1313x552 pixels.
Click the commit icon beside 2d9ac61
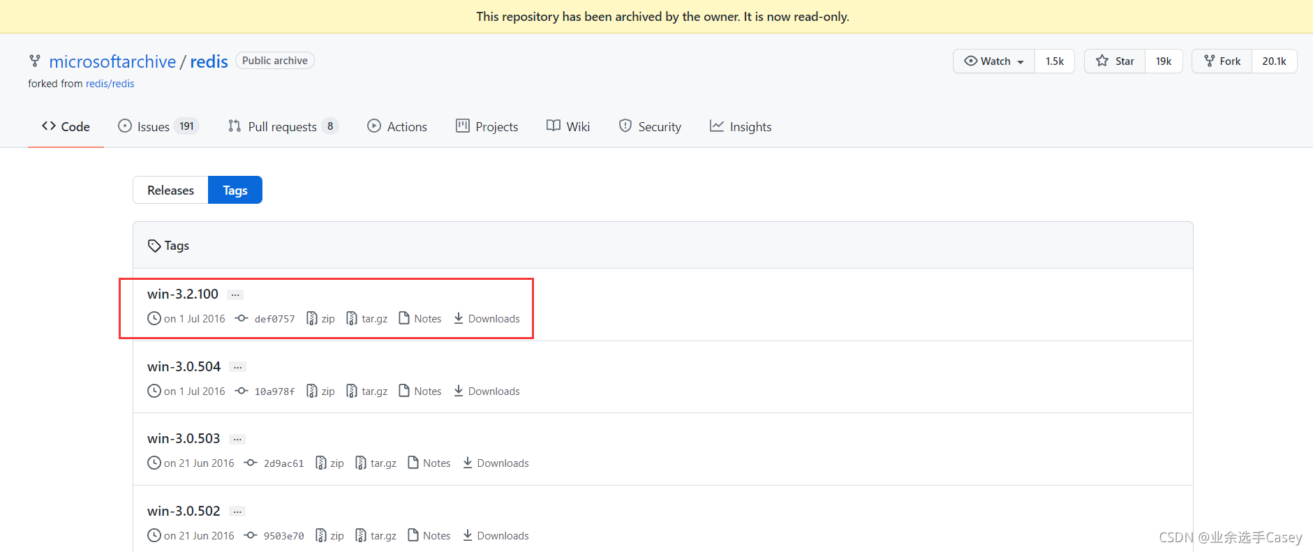pos(251,463)
